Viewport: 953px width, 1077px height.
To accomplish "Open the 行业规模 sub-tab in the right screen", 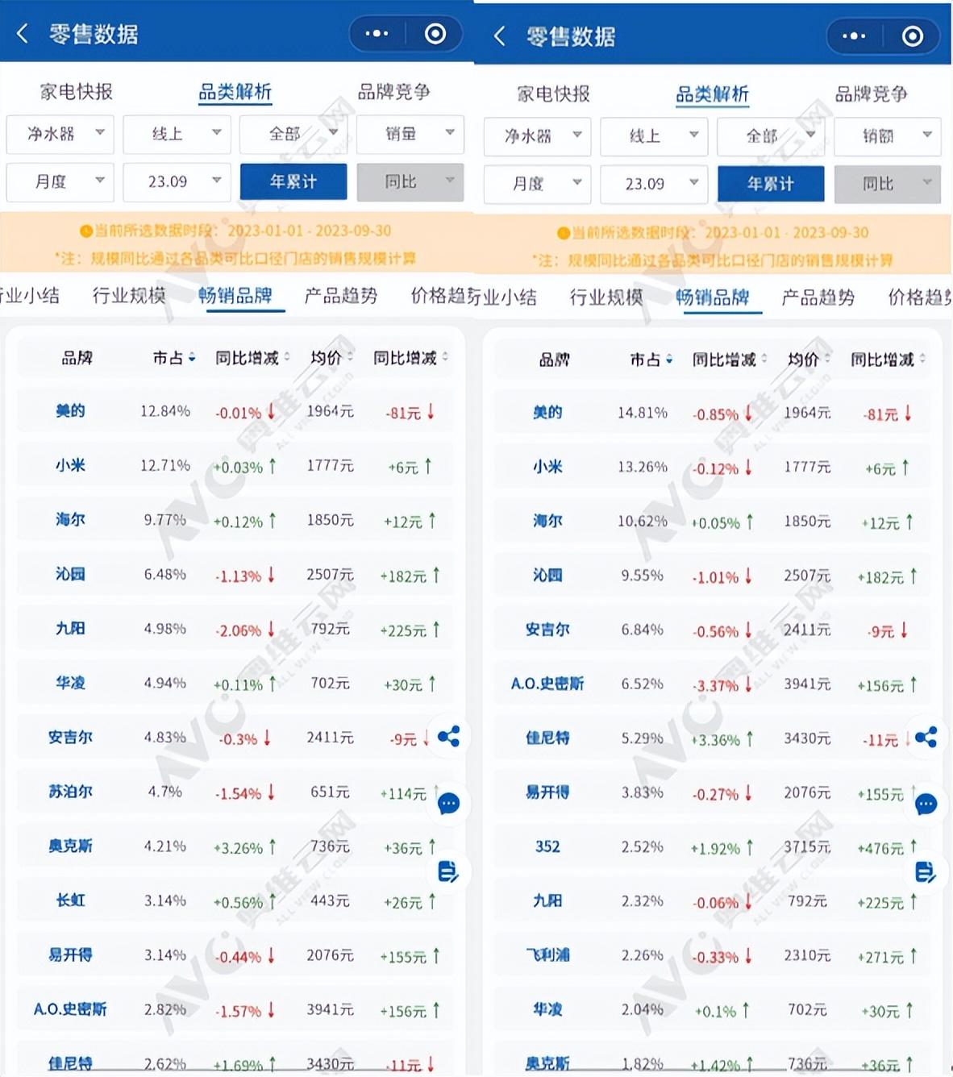I will click(x=606, y=297).
